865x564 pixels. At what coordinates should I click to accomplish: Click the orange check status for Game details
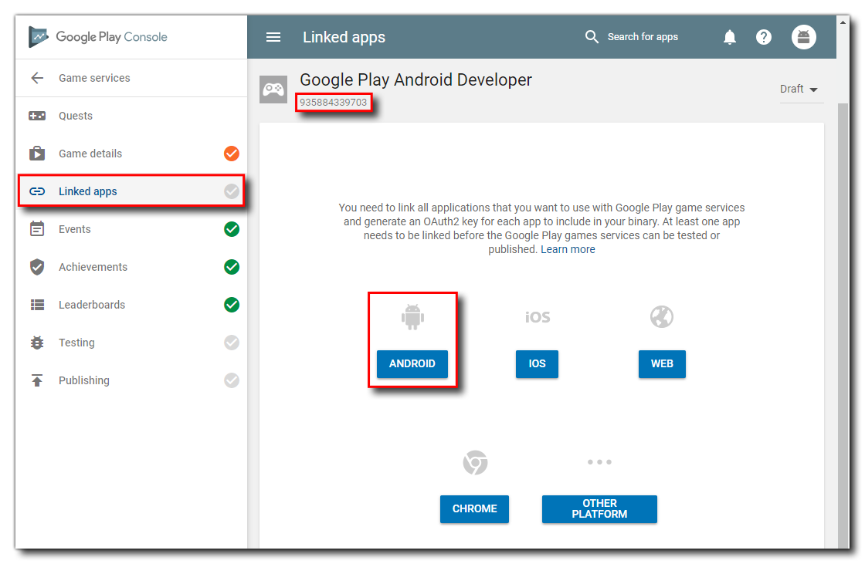pos(232,154)
